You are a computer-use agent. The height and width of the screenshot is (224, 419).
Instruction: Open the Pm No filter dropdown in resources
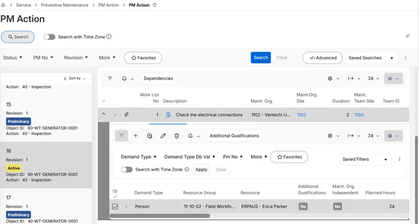point(233,157)
